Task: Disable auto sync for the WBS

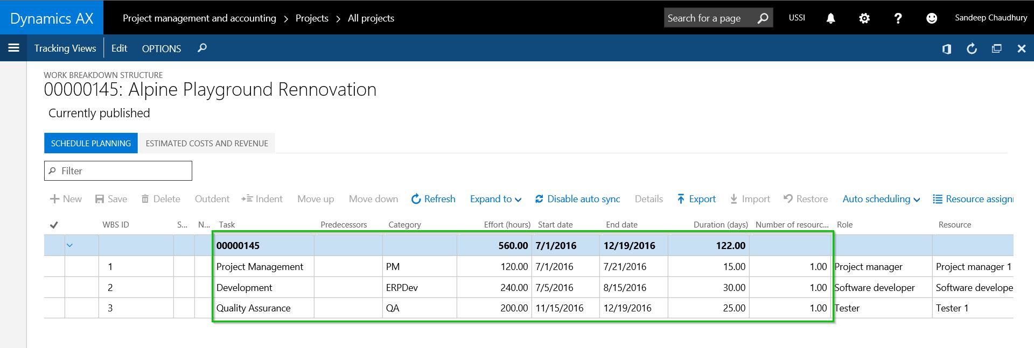Action: click(577, 199)
